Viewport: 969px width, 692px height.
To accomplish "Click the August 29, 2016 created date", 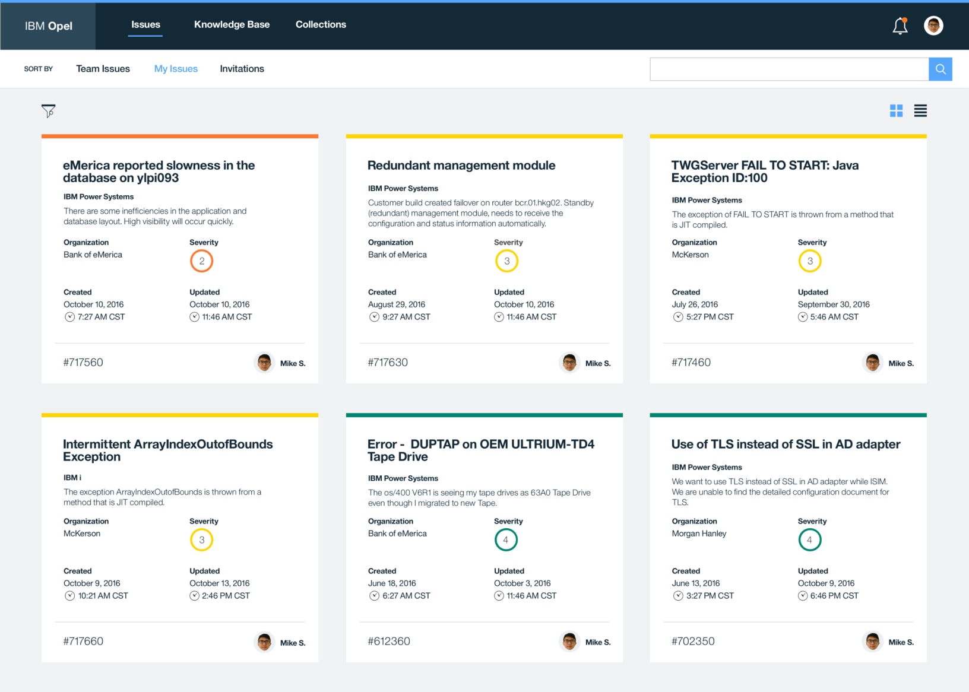I will [x=397, y=304].
